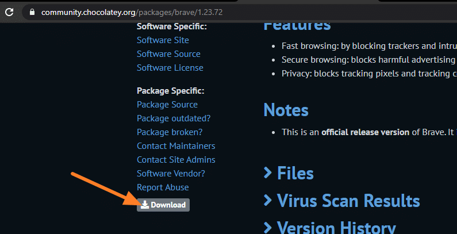Image resolution: width=457 pixels, height=234 pixels.
Task: Expand the Version History section
Action: click(x=329, y=227)
